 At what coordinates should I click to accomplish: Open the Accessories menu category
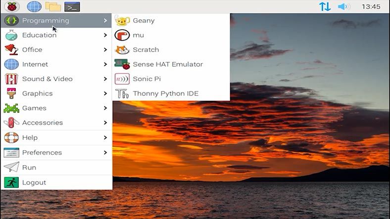(x=56, y=123)
